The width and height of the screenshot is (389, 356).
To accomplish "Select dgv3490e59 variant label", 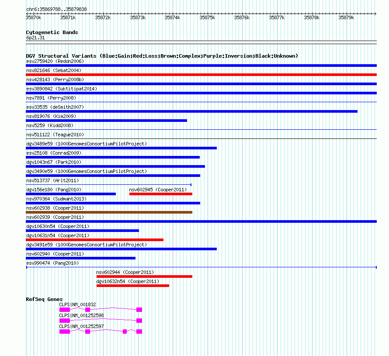I will click(87, 171).
